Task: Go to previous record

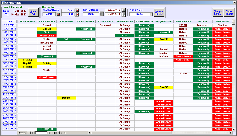Action: pyautogui.click(x=33, y=133)
